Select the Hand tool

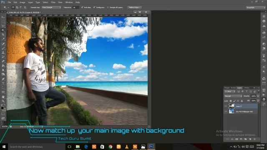pos(3,97)
